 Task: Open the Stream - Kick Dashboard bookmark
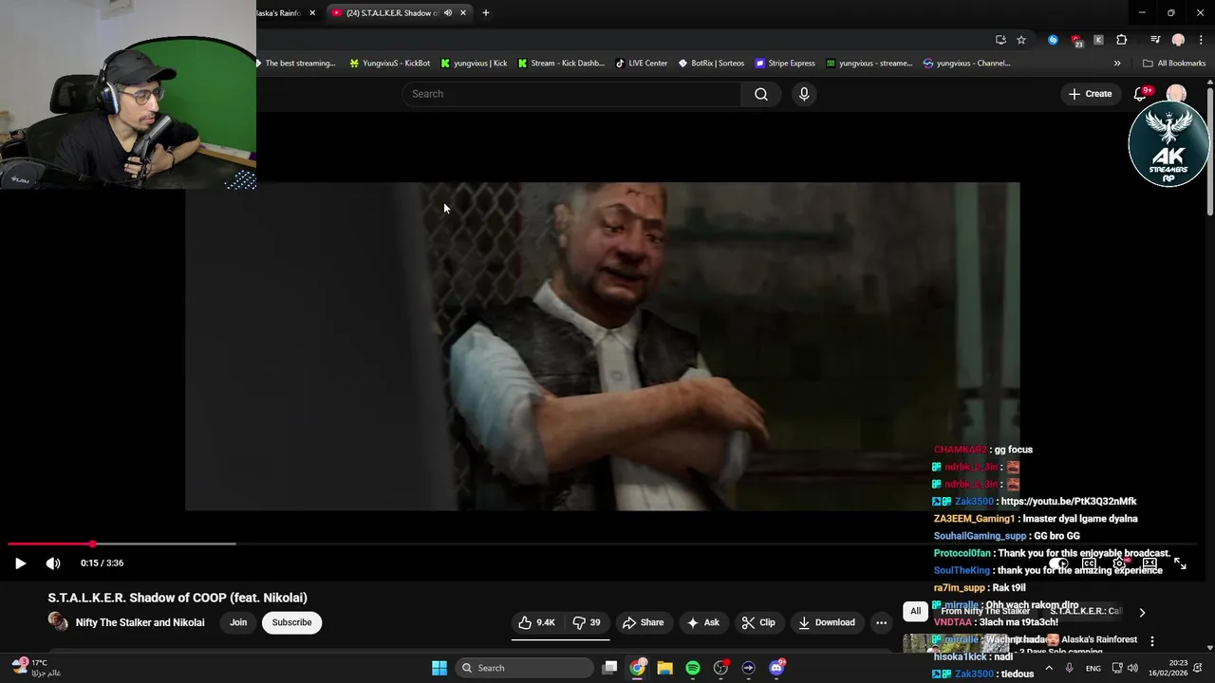(x=560, y=64)
